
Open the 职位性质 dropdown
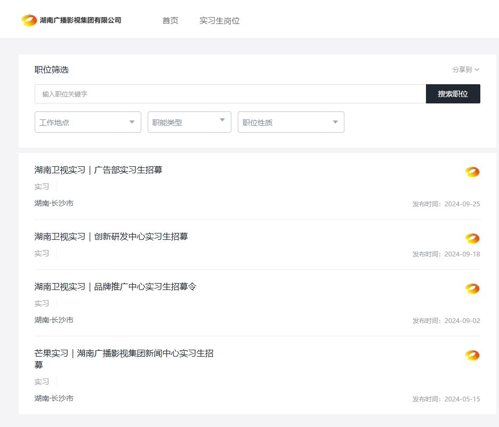291,122
